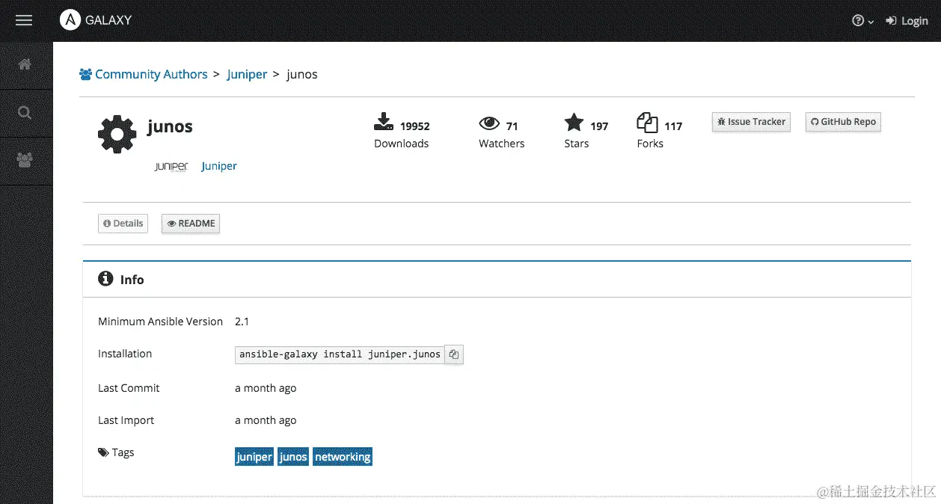Open the help question-mark dropdown
This screenshot has width=941, height=504.
(862, 21)
